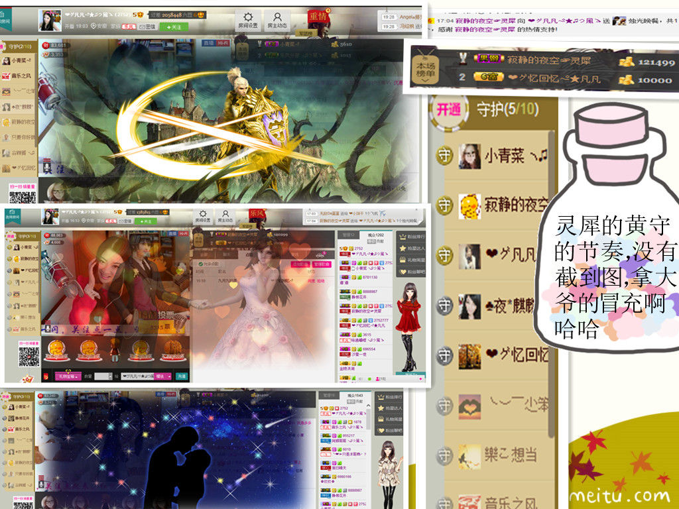Click the red 重情 badge
This screenshot has height=509, width=679.
tap(318, 17)
